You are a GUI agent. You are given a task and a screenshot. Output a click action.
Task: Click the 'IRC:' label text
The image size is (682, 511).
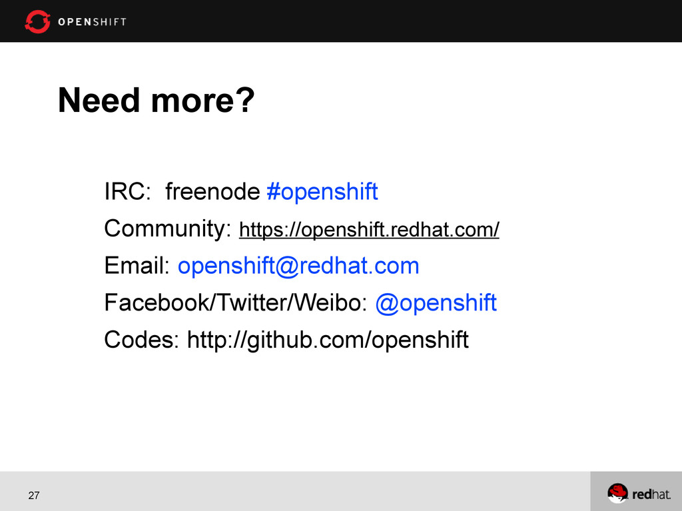click(127, 191)
